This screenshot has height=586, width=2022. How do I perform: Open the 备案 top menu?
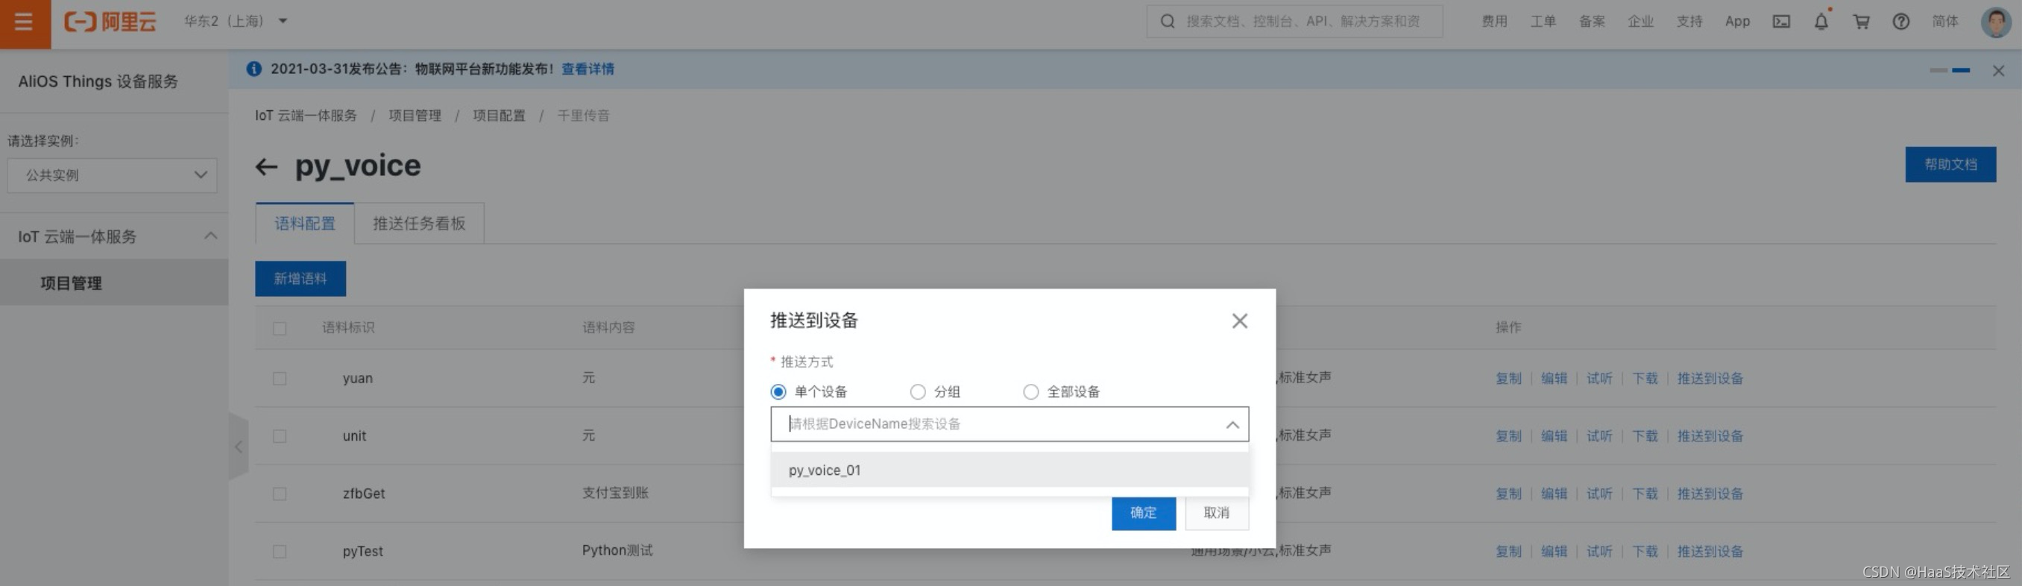click(1591, 22)
